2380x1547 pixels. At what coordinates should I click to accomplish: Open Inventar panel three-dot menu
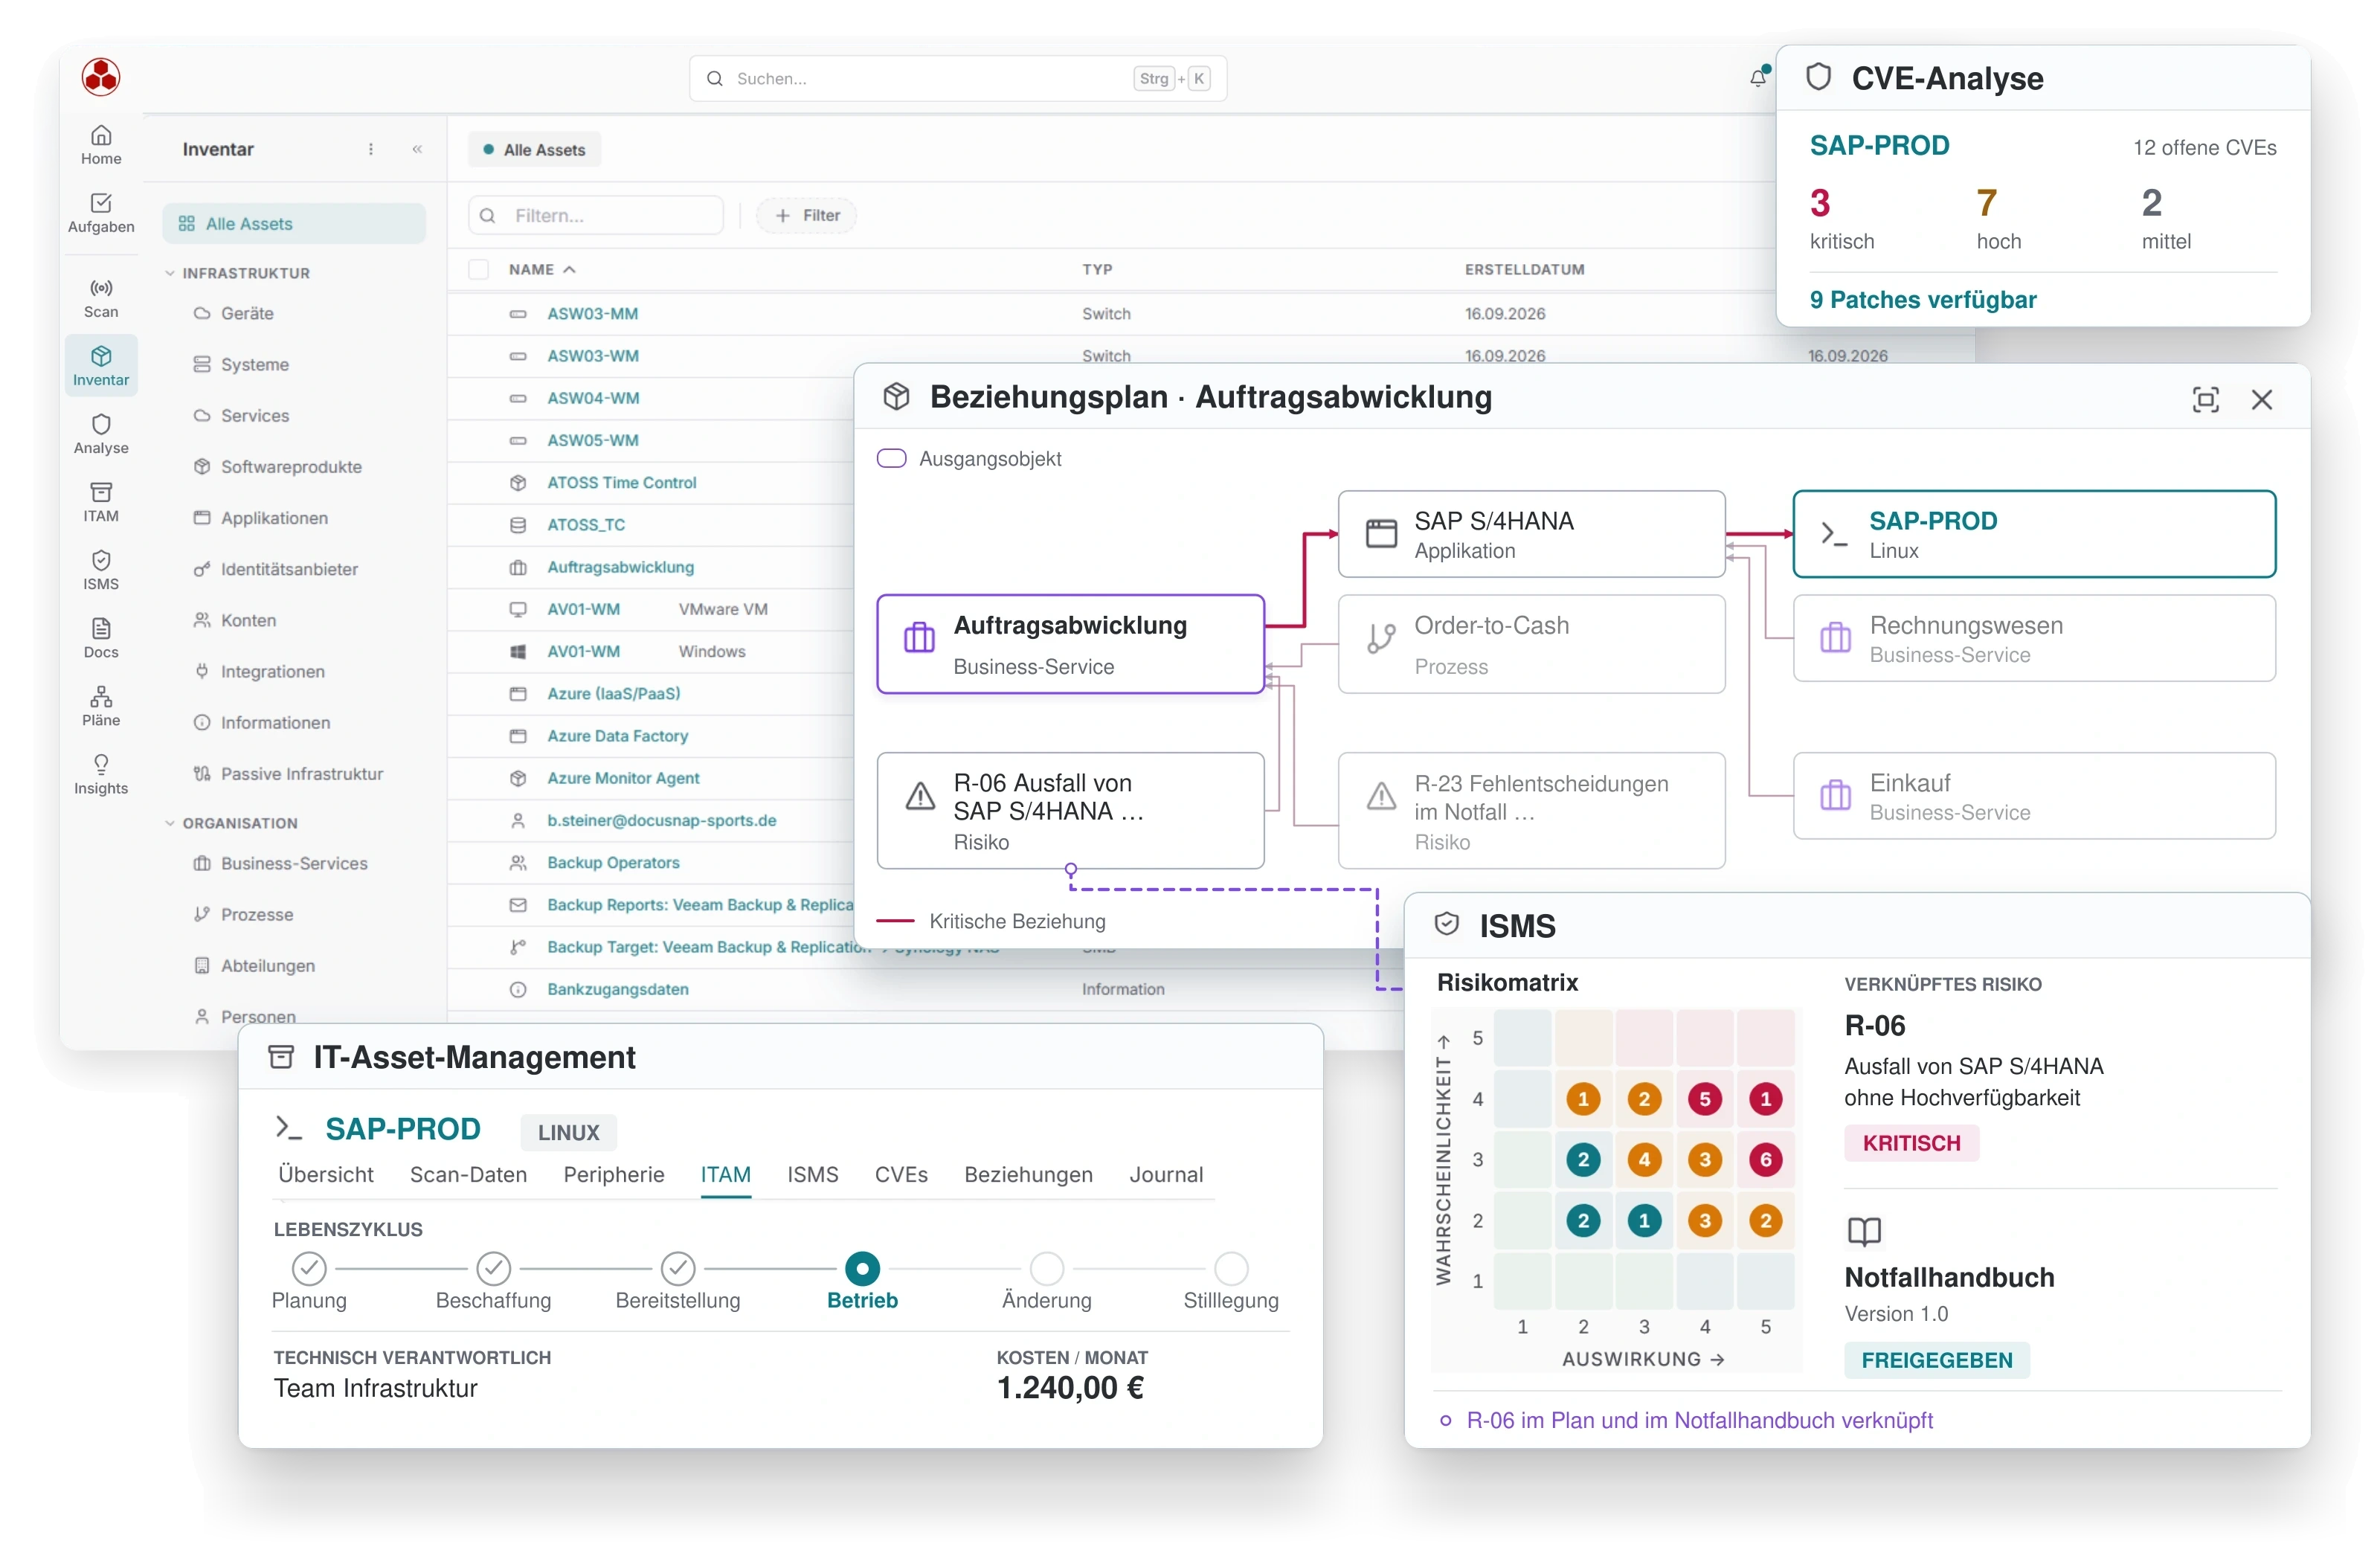(371, 149)
